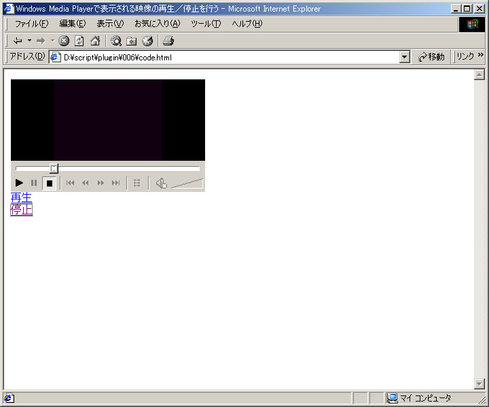Click the Skip to next track button

point(115,182)
